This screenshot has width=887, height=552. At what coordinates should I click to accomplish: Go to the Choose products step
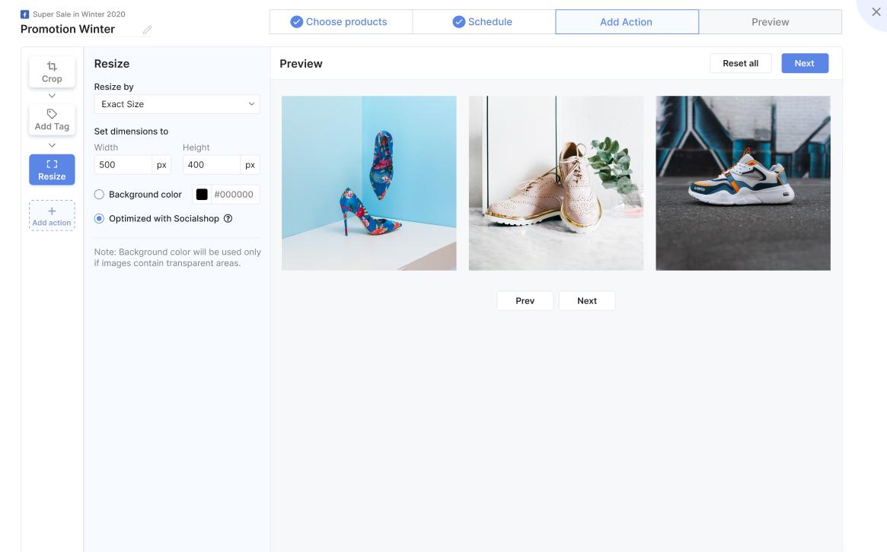(x=341, y=22)
